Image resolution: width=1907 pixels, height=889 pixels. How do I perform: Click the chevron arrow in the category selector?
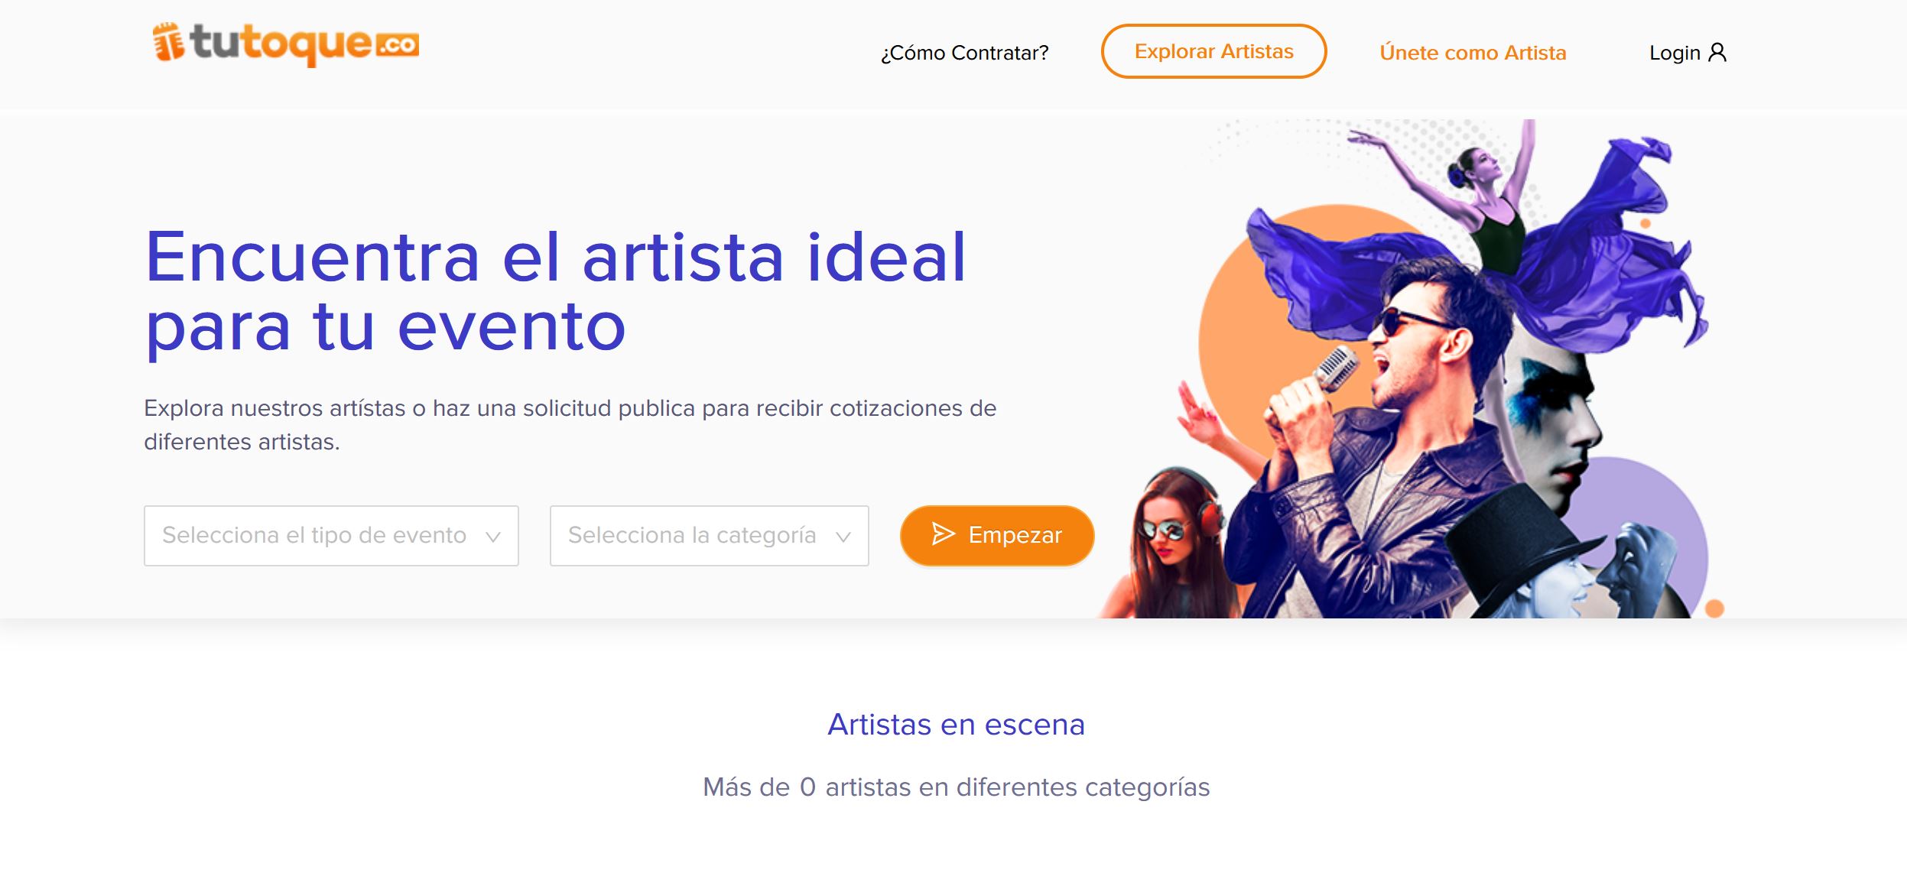pos(843,537)
